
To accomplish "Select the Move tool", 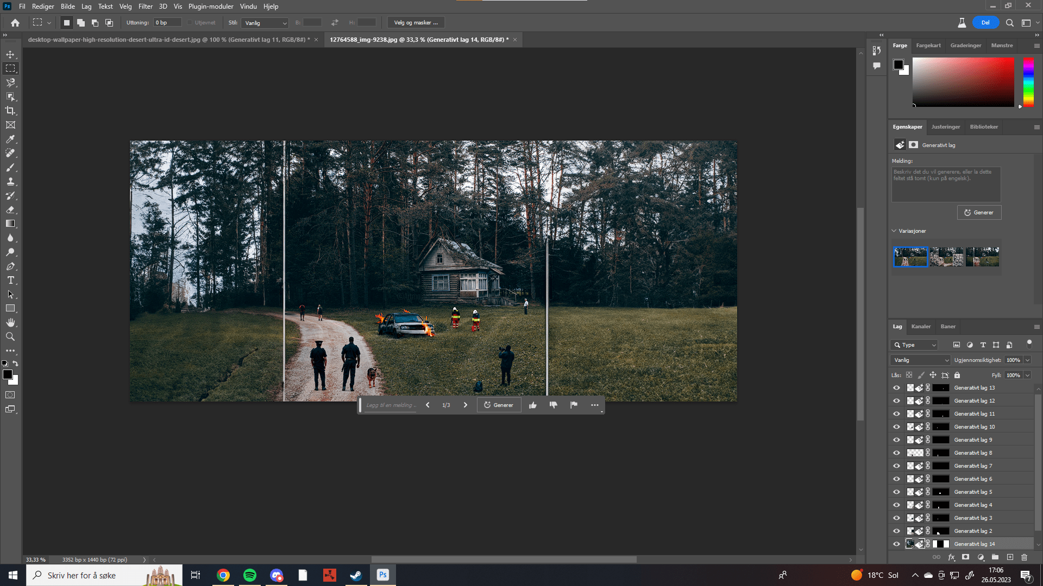I will click(10, 54).
